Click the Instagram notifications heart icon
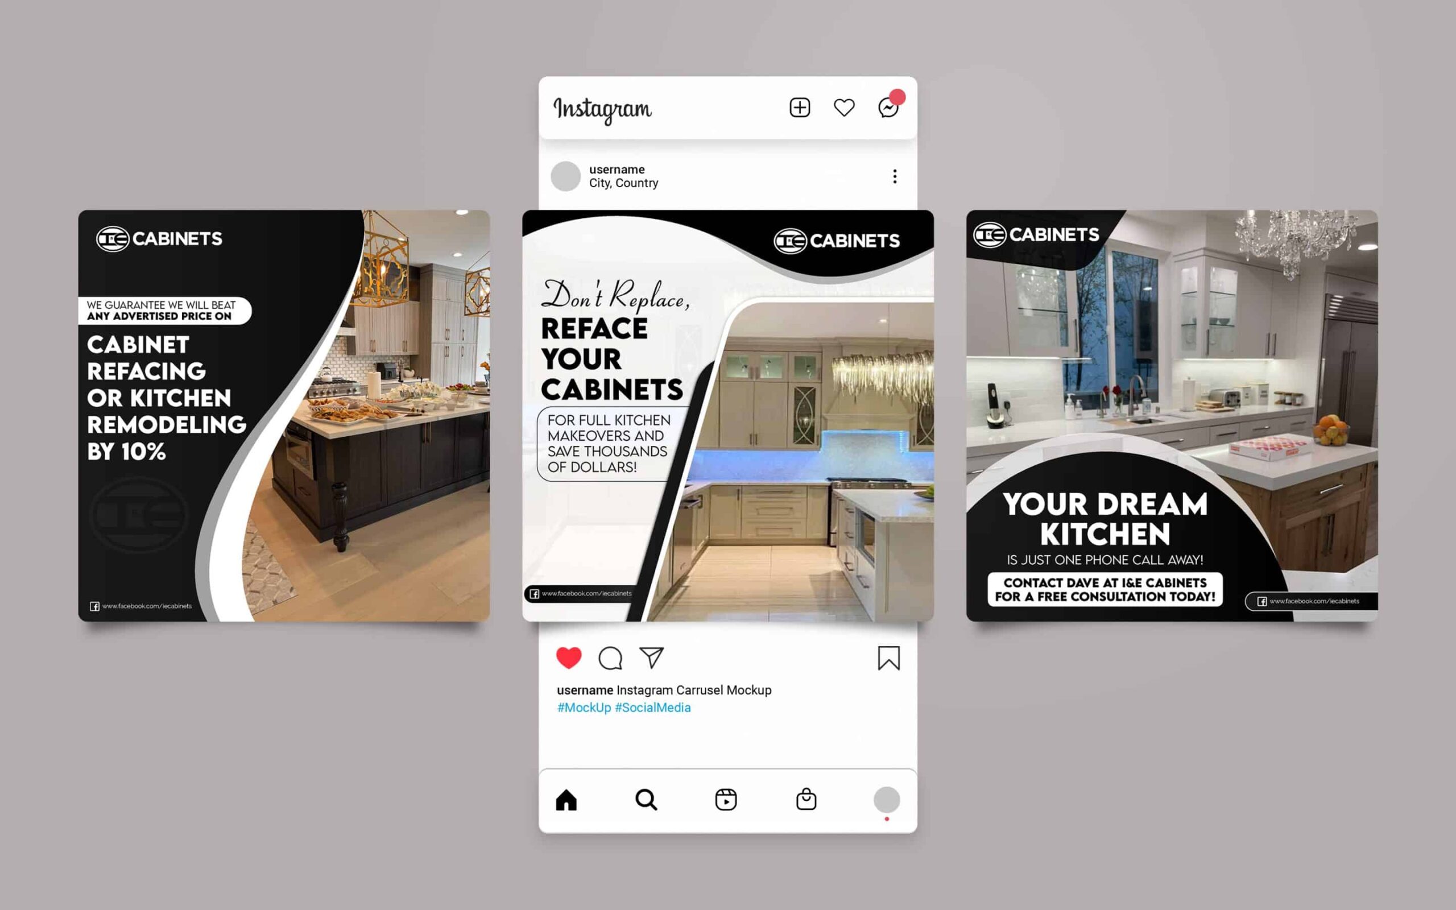 pos(844,108)
